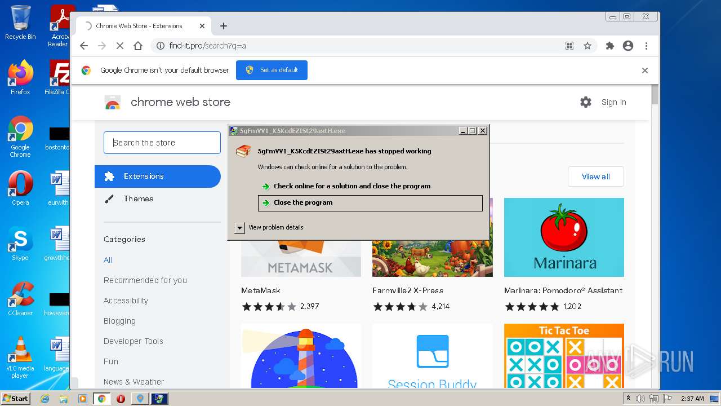Choose the Developer Tools category
721x406 pixels.
point(133,341)
